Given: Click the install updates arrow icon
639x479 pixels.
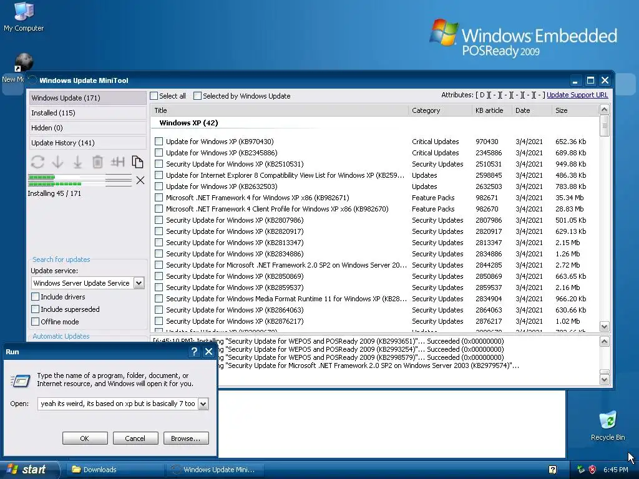Looking at the screenshot, I should 77,162.
